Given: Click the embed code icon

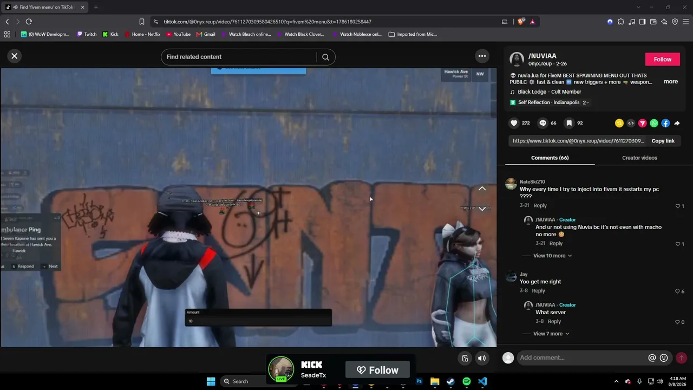Looking at the screenshot, I should pyautogui.click(x=631, y=123).
